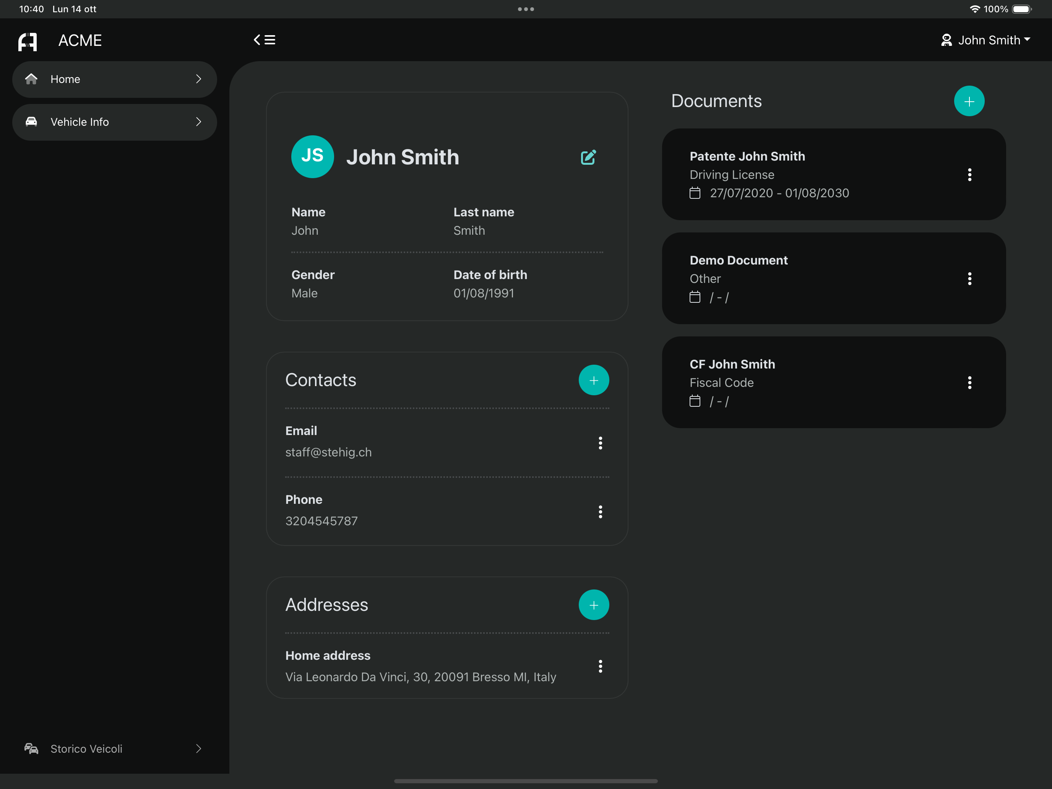
Task: Click the Name value John
Action: click(x=305, y=231)
